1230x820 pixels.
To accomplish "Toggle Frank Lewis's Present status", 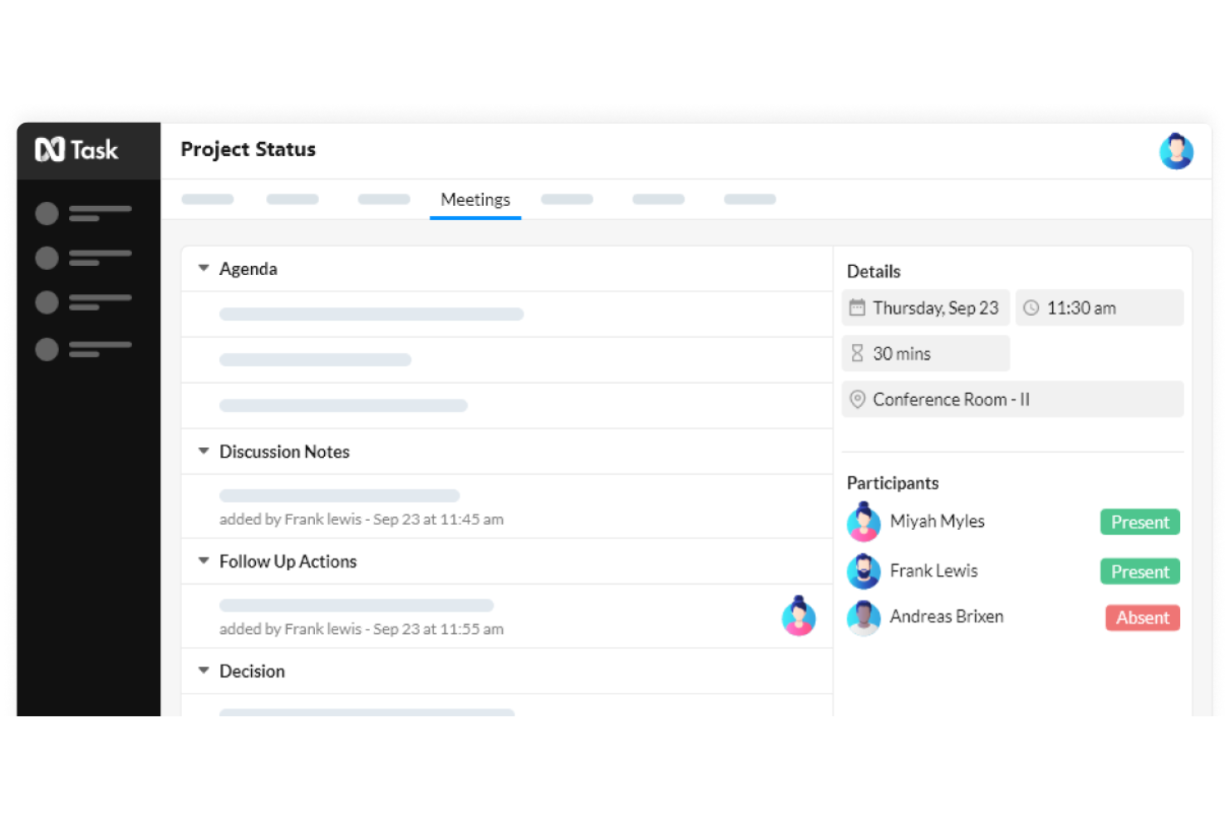I will coord(1139,572).
